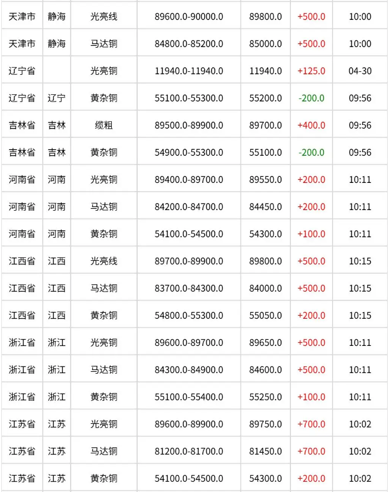The image size is (389, 492).
Task: Select +700.0 change in 江苏 马达铜 row
Action: coord(311,451)
